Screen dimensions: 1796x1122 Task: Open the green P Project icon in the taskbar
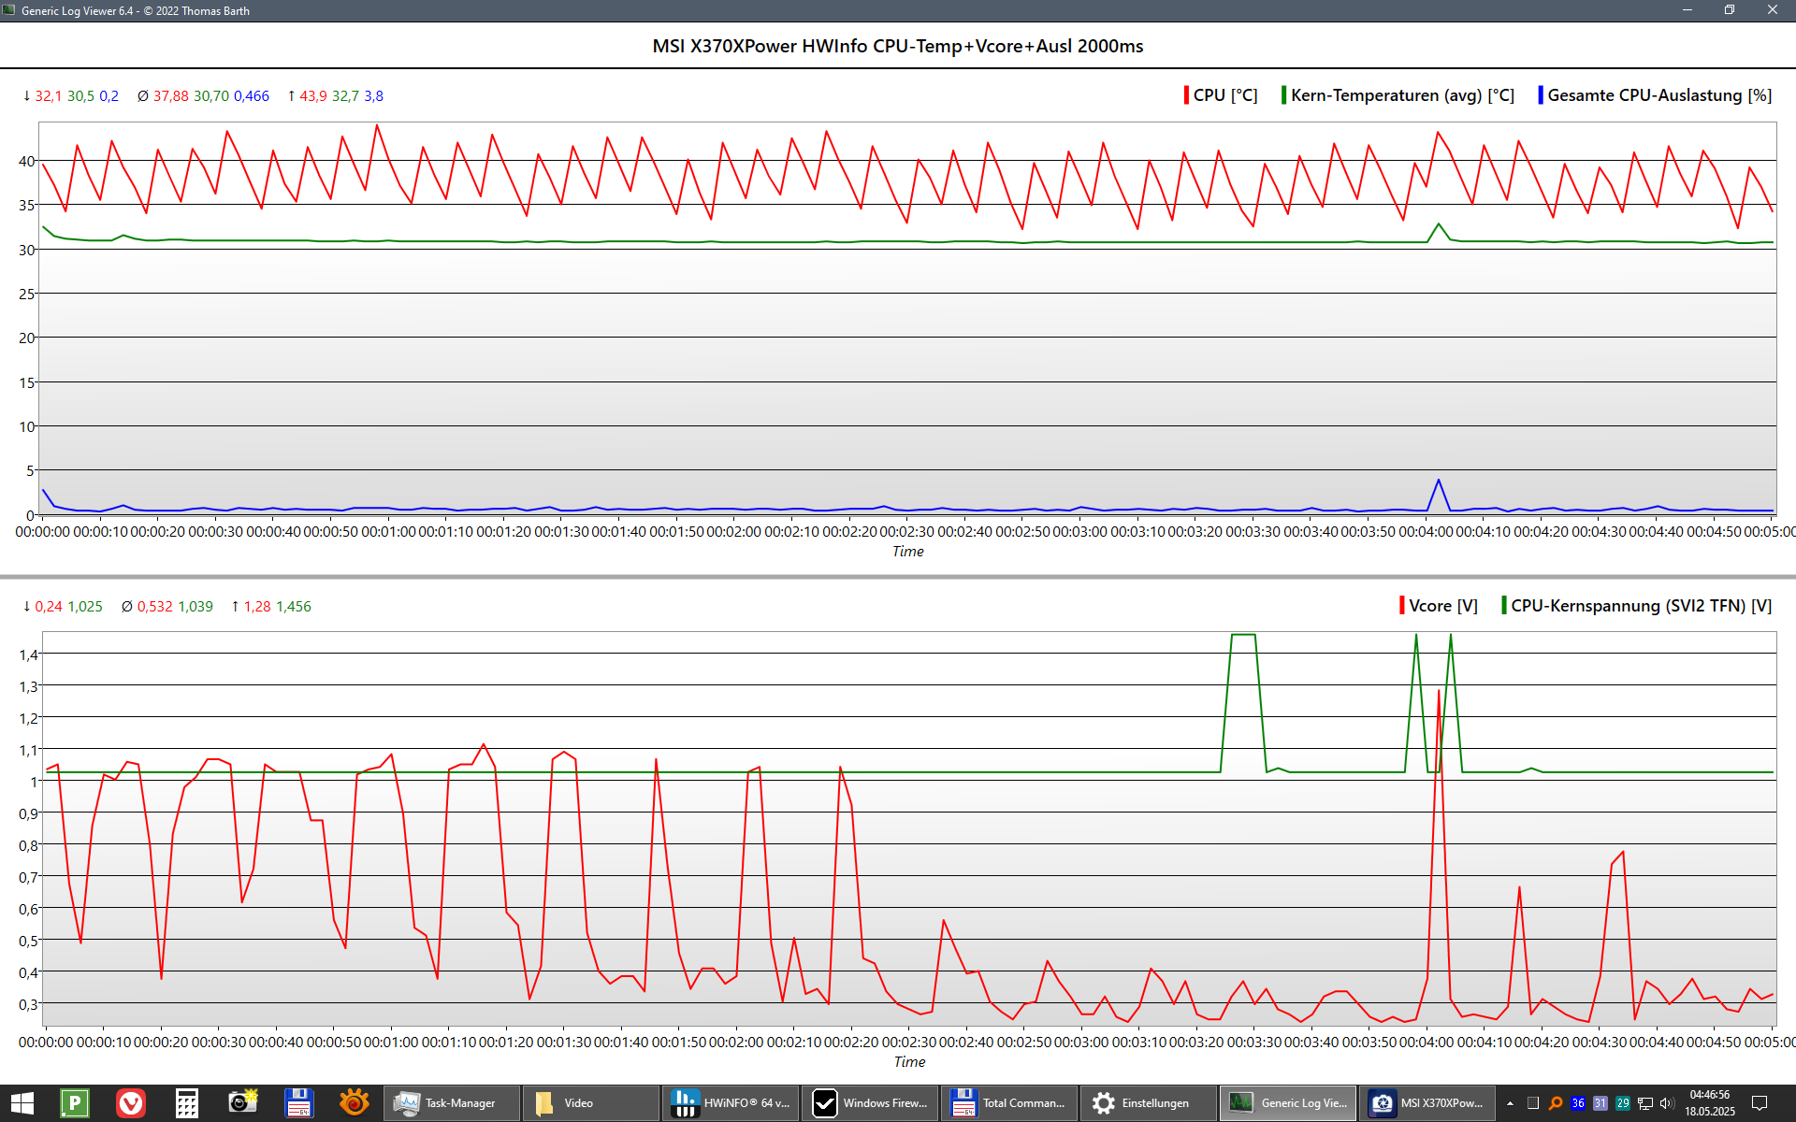click(75, 1103)
